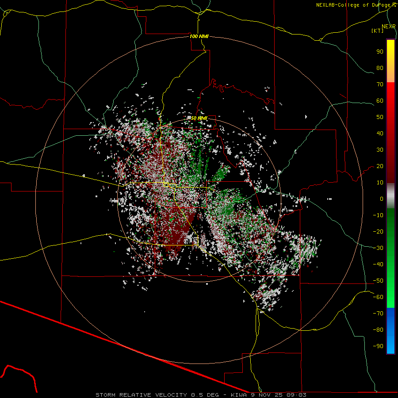The width and height of the screenshot is (398, 398).
Task: Click the 100 NMI range ring label
Action: click(199, 36)
